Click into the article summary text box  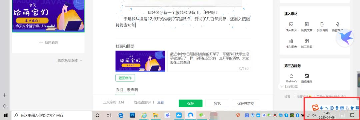tap(209, 61)
